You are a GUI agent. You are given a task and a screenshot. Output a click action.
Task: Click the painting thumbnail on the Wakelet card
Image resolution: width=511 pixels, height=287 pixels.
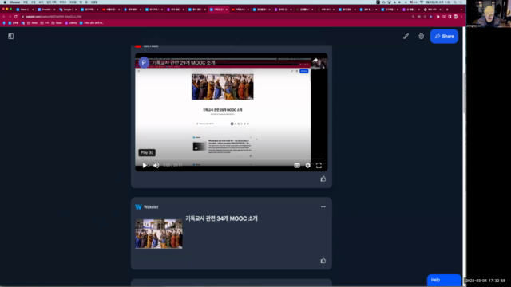[159, 234]
